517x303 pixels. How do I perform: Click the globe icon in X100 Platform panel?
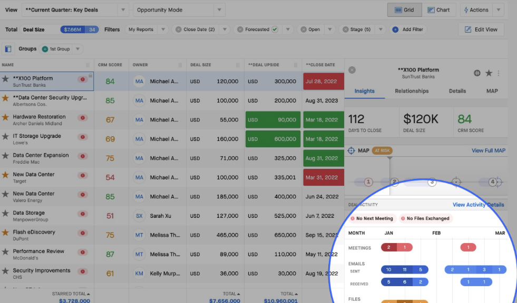[x=477, y=73]
